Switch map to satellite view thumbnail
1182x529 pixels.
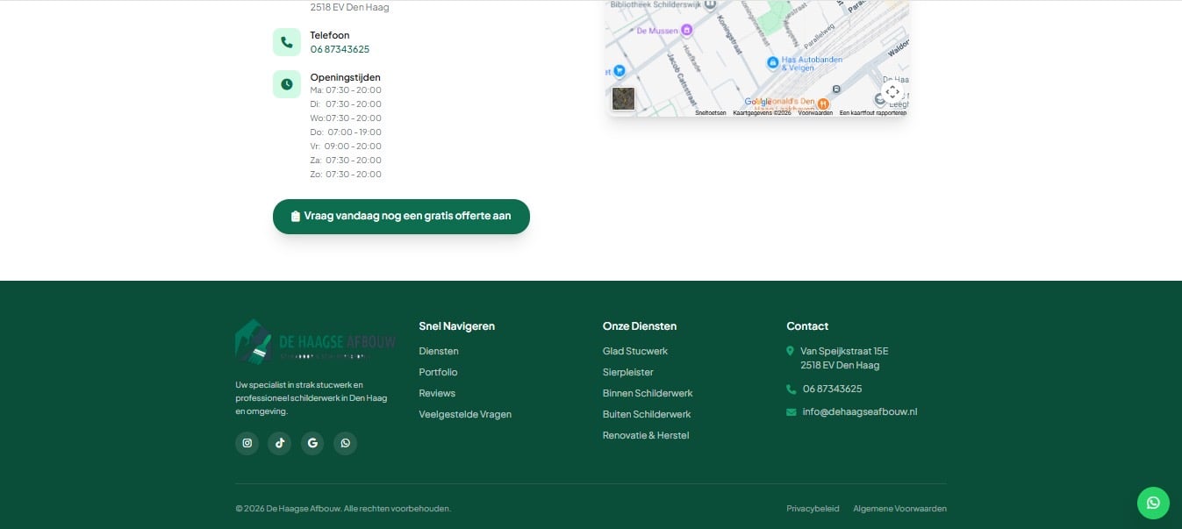click(623, 98)
